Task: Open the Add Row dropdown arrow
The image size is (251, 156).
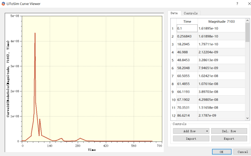Action: (x=207, y=131)
